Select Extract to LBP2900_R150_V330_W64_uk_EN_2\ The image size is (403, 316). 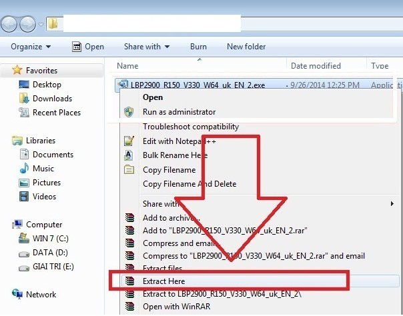(x=222, y=294)
